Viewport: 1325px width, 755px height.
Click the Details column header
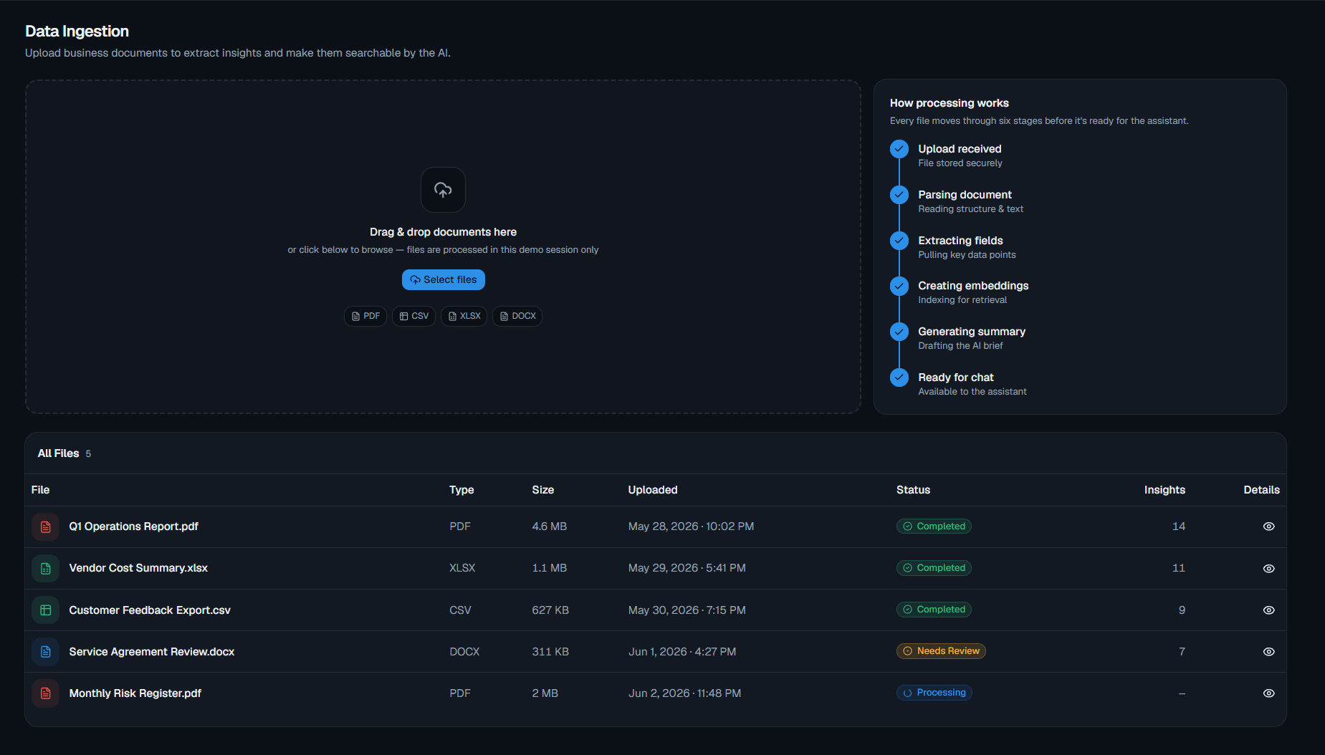[x=1261, y=490]
